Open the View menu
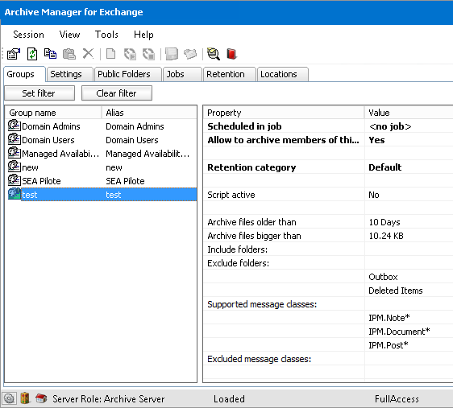The height and width of the screenshot is (408, 453). pos(69,35)
